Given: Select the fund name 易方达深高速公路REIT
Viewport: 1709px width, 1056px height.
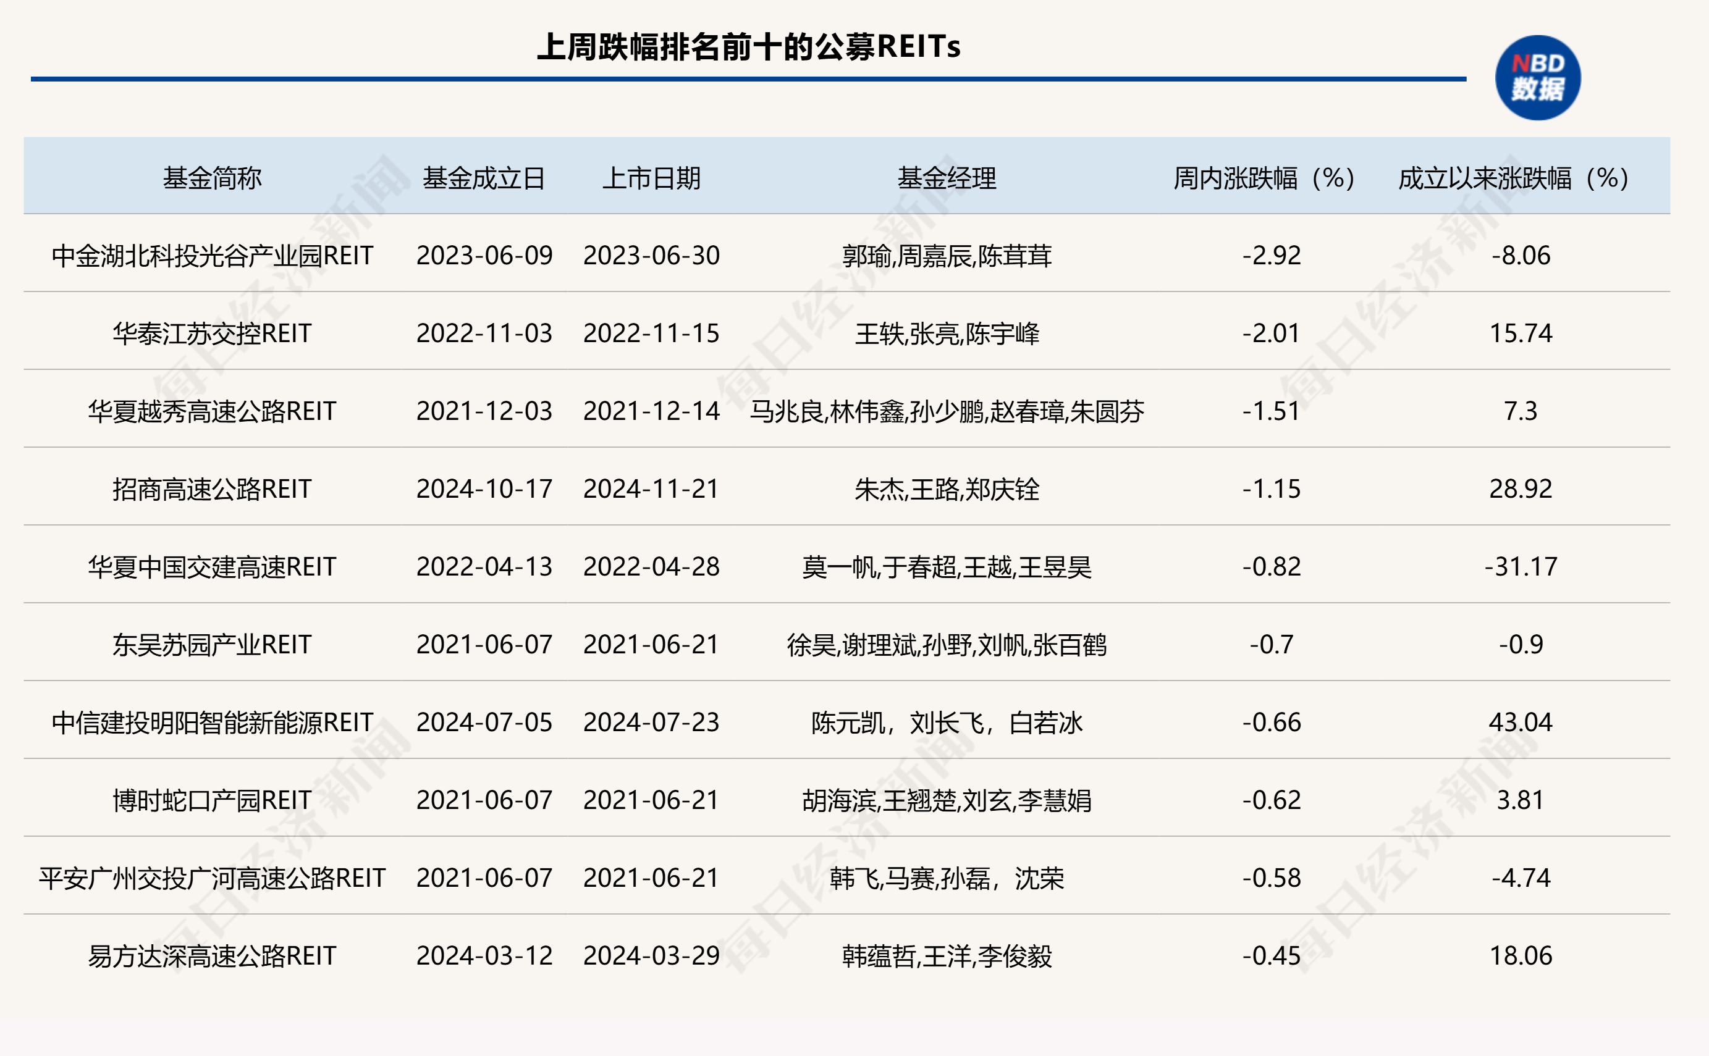Looking at the screenshot, I should pyautogui.click(x=213, y=955).
